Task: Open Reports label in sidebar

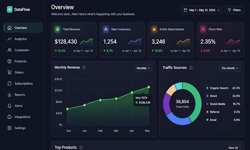Action: coord(19,95)
